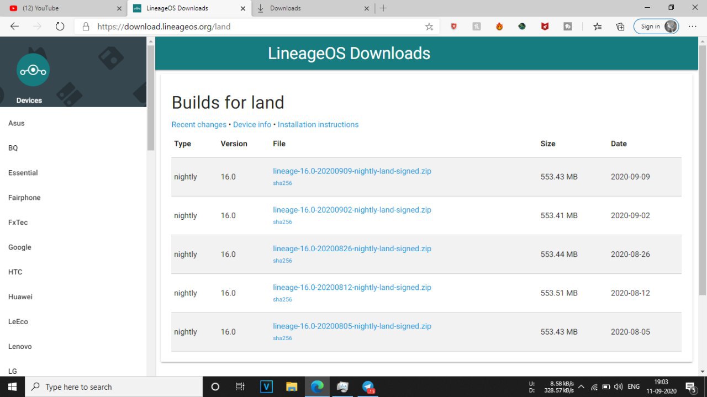Open the red shield ad-blocker extension
707x397 pixels.
click(x=454, y=26)
